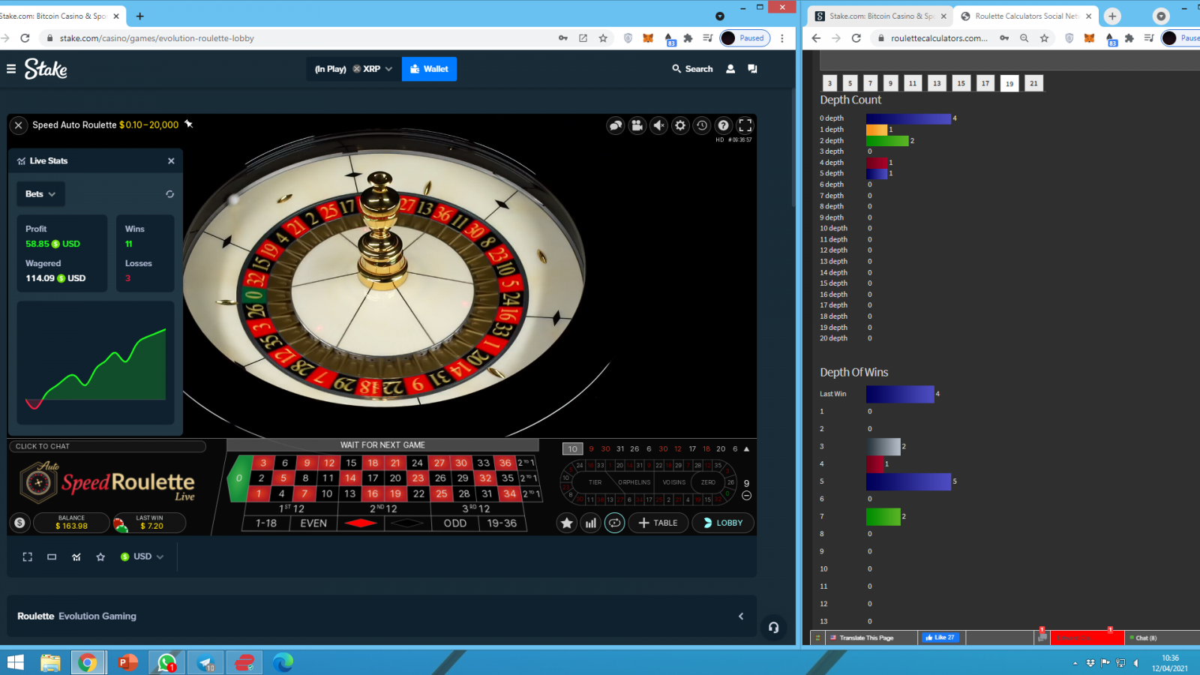The height and width of the screenshot is (675, 1200).
Task: Favorite the game star below table
Action: point(100,556)
